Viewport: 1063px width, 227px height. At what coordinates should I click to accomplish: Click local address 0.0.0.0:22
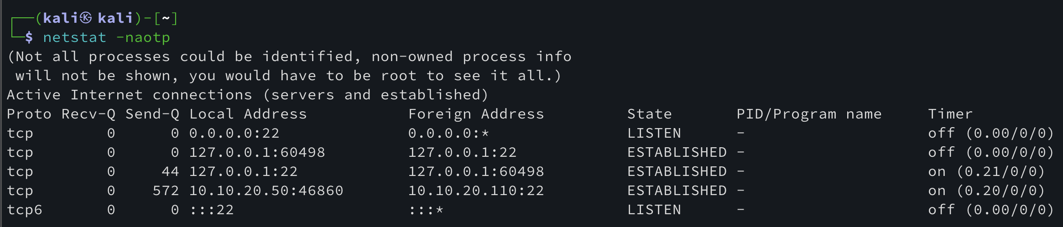pyautogui.click(x=234, y=133)
